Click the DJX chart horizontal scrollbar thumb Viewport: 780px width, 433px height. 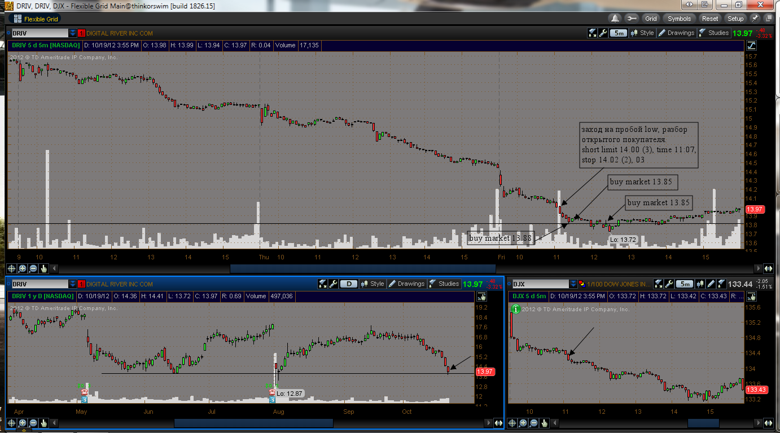pos(703,423)
